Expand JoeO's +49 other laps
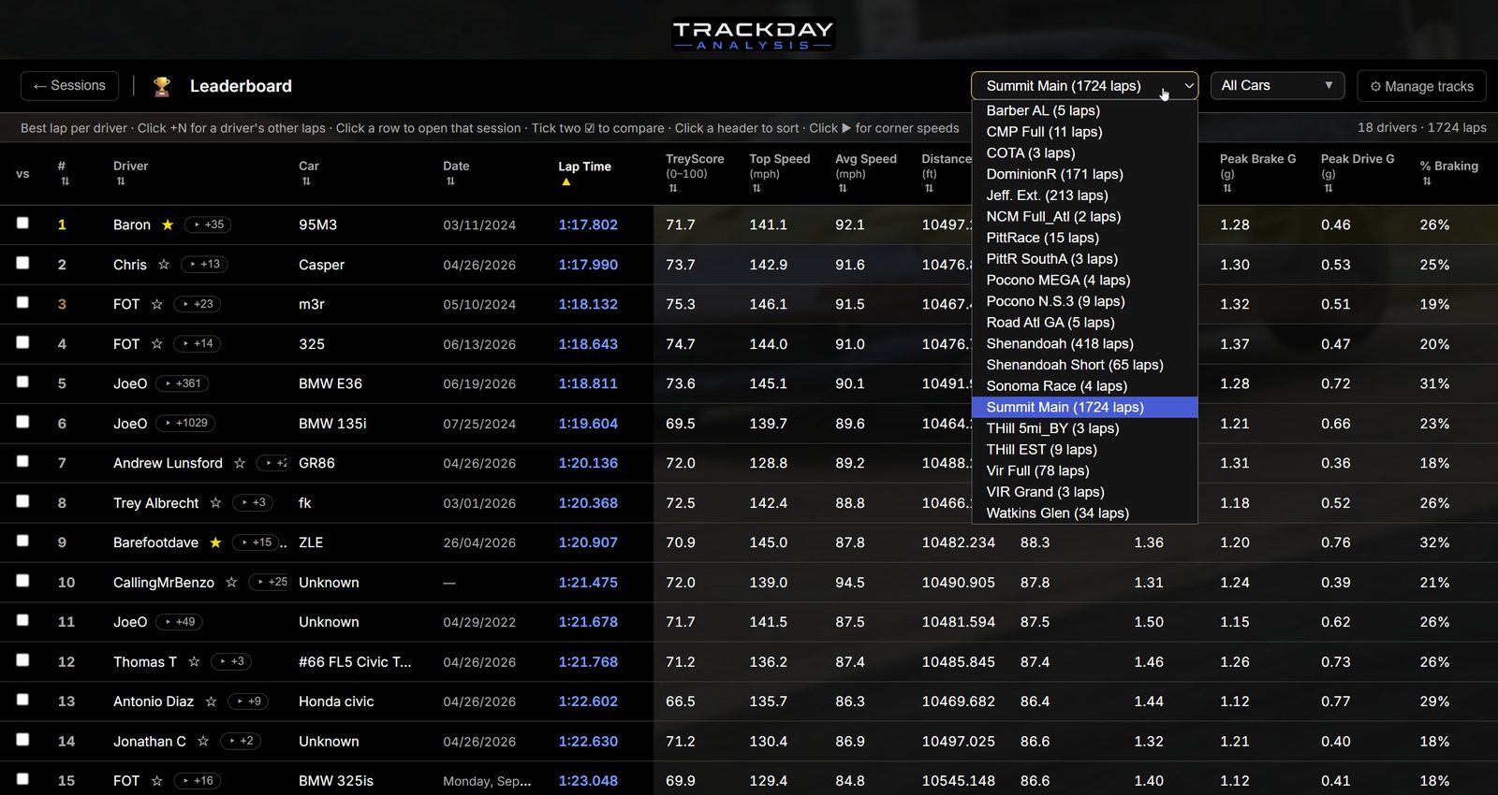The width and height of the screenshot is (1498, 795). pyautogui.click(x=180, y=622)
